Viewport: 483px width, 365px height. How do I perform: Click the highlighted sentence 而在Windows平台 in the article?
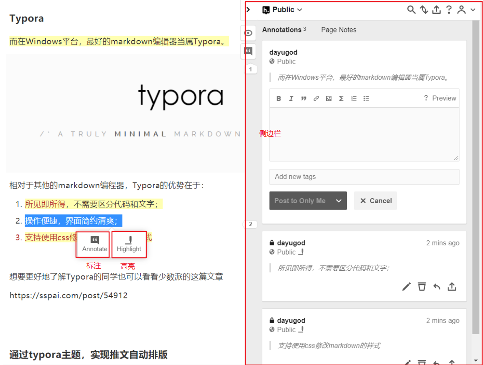pos(119,41)
